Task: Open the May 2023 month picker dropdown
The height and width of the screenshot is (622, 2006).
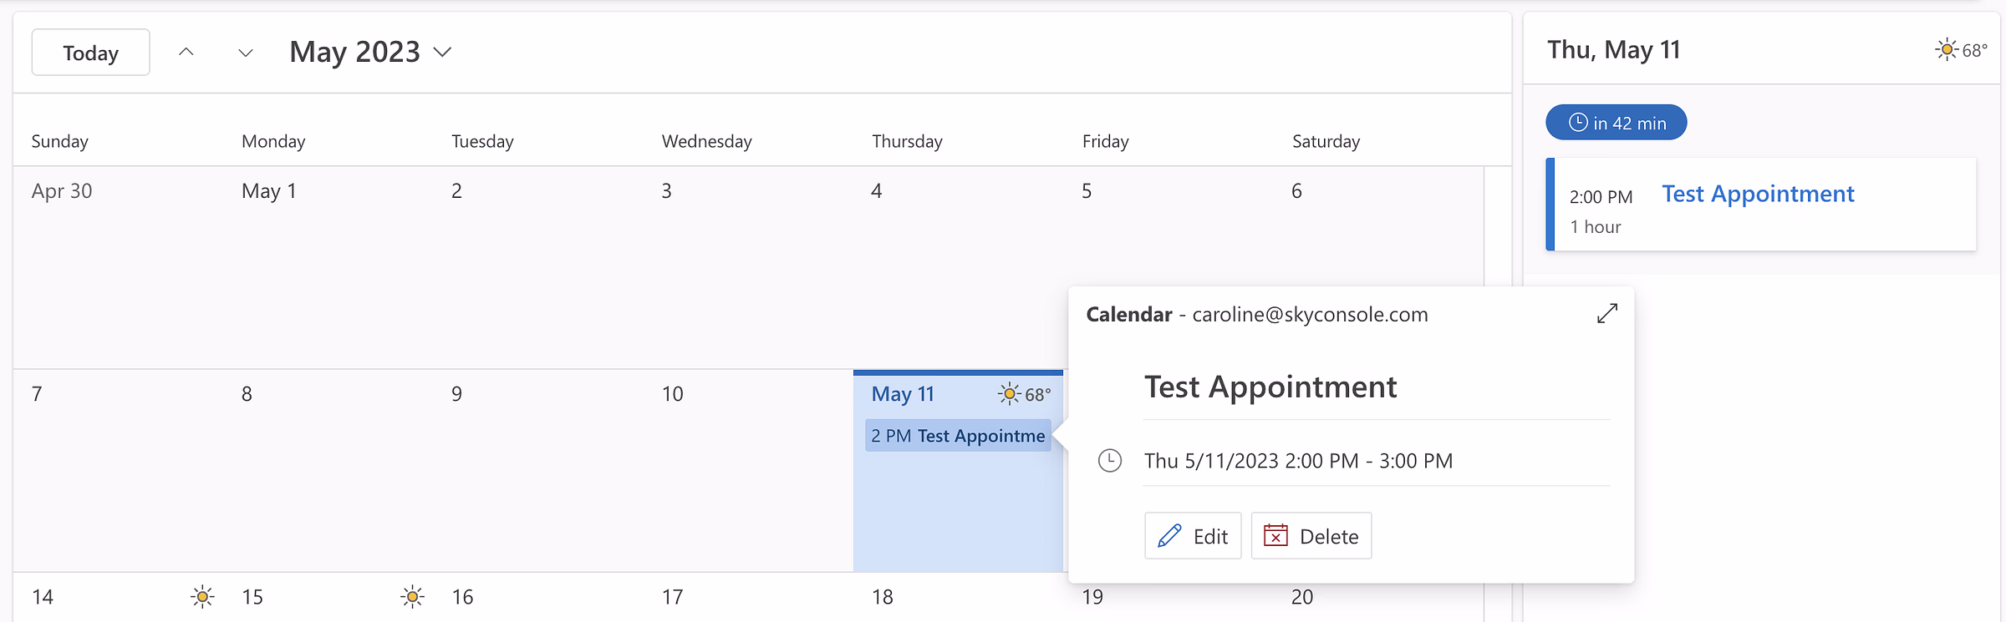Action: click(370, 52)
